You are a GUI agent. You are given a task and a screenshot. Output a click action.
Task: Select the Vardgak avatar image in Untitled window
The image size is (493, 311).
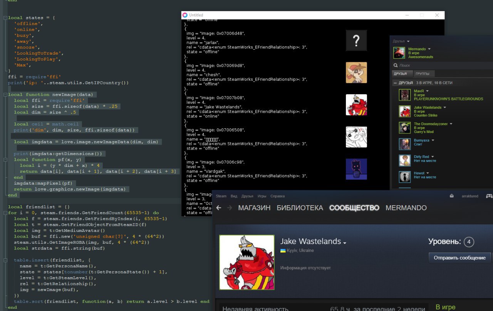[x=356, y=169]
